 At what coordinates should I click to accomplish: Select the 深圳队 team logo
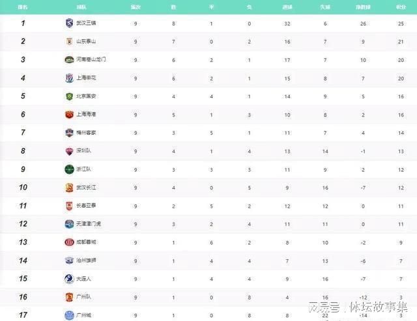click(x=70, y=151)
